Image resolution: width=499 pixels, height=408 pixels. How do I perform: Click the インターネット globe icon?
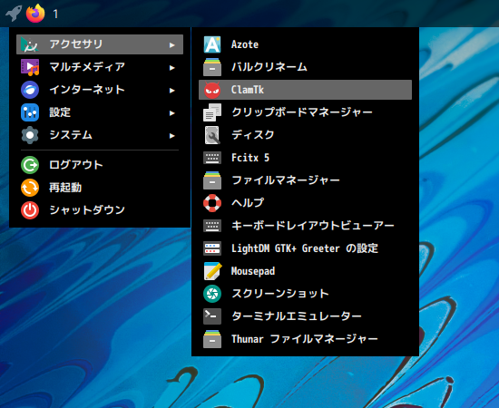30,90
